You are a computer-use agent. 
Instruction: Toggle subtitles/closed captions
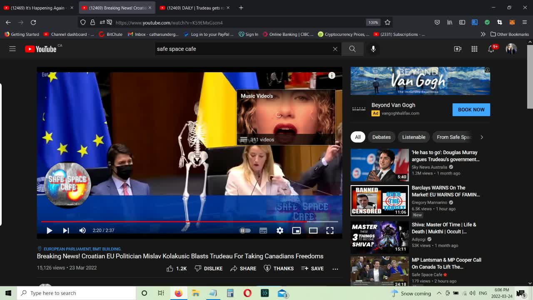263,230
